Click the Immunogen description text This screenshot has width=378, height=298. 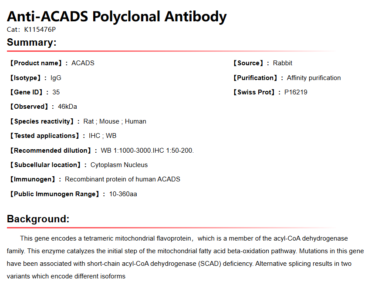[122, 179]
